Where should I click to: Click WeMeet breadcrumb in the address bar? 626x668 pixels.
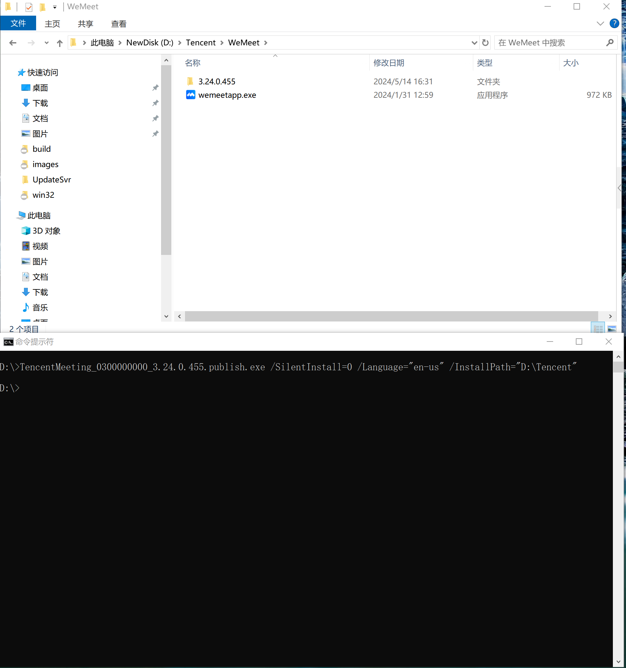click(x=243, y=43)
